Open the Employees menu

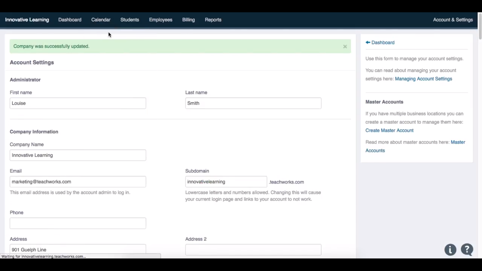[x=160, y=20]
